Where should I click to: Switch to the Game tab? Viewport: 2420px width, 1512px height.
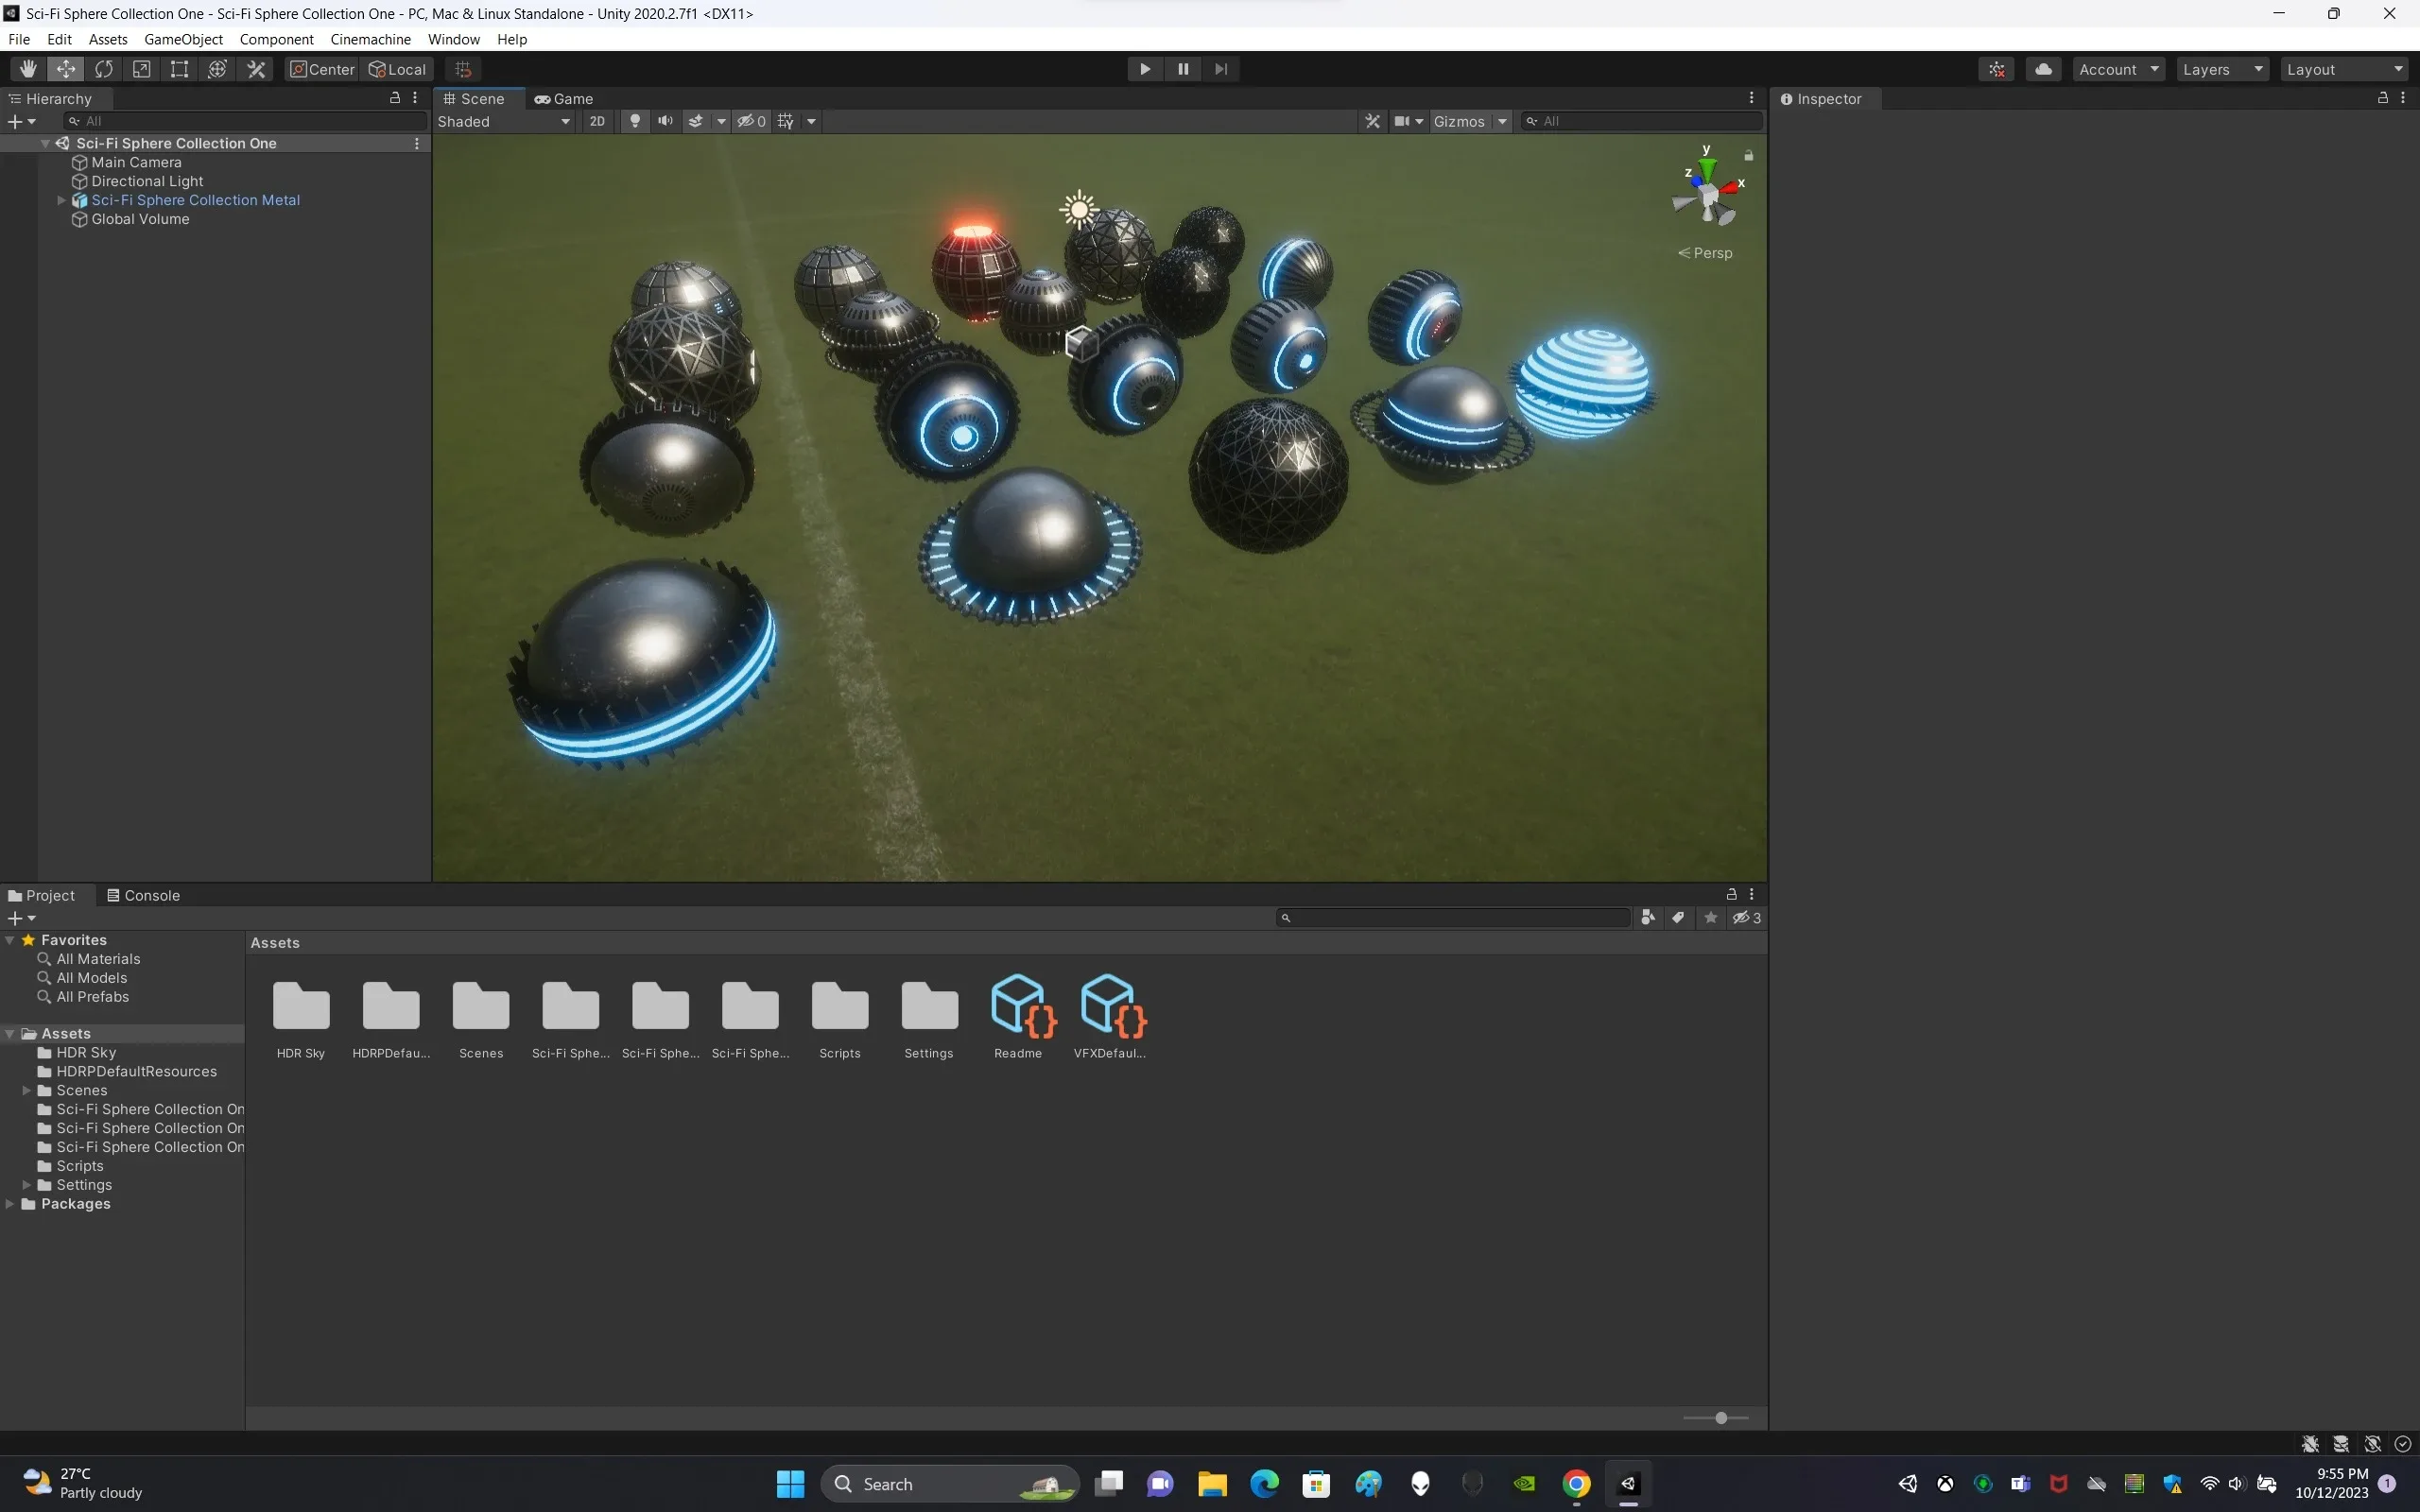(564, 99)
